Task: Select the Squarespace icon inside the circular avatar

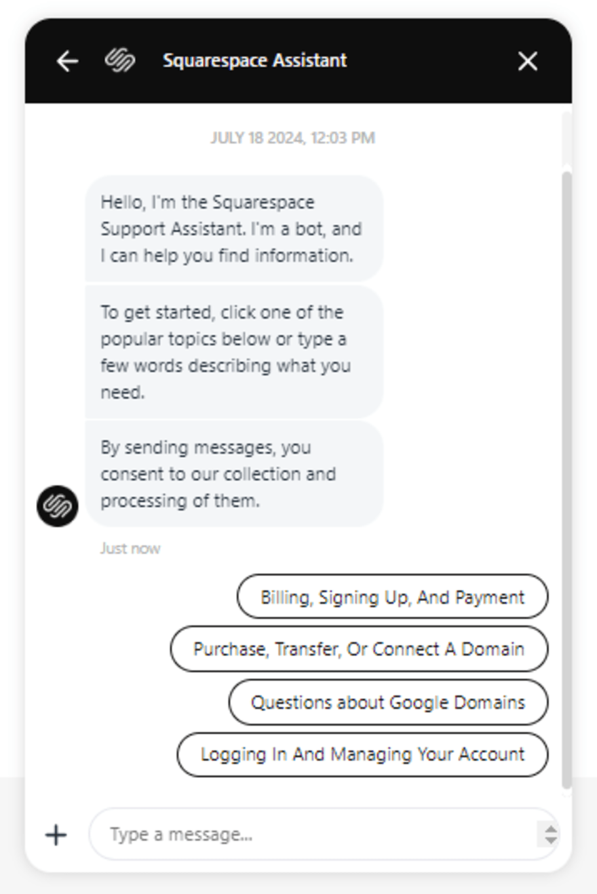Action: (x=58, y=505)
